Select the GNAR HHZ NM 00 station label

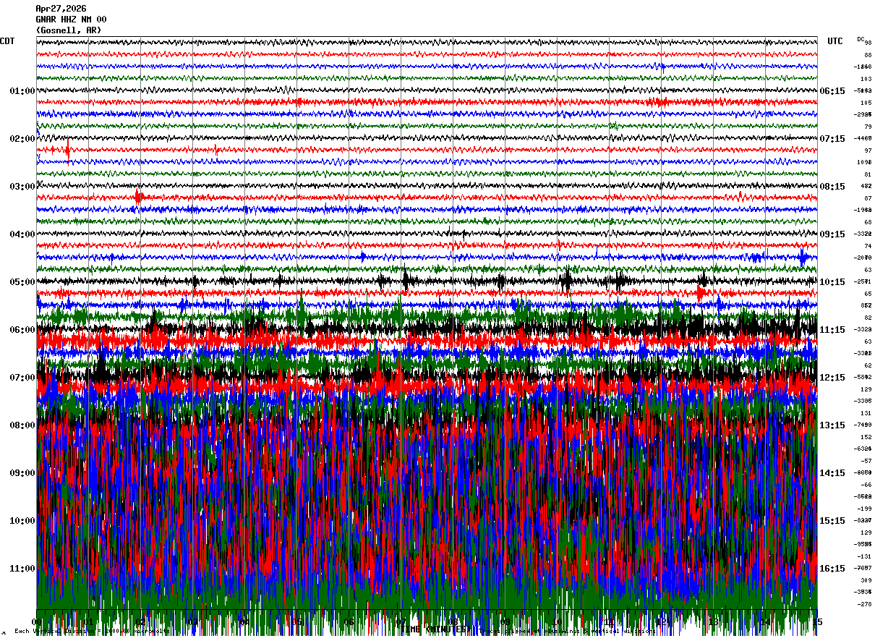[71, 20]
